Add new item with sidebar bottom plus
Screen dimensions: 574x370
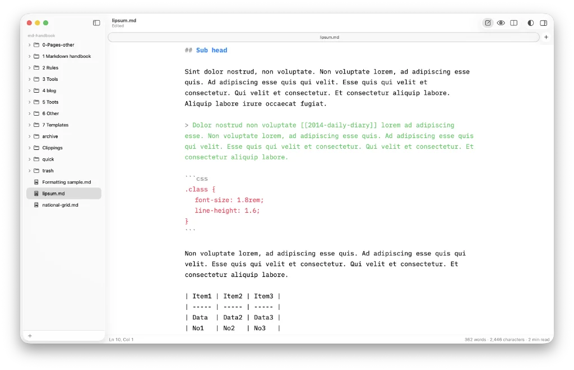pyautogui.click(x=30, y=336)
